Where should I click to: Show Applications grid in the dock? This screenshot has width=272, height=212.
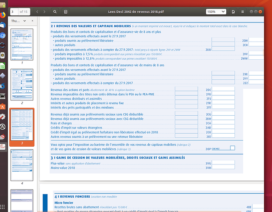tap(3, 207)
